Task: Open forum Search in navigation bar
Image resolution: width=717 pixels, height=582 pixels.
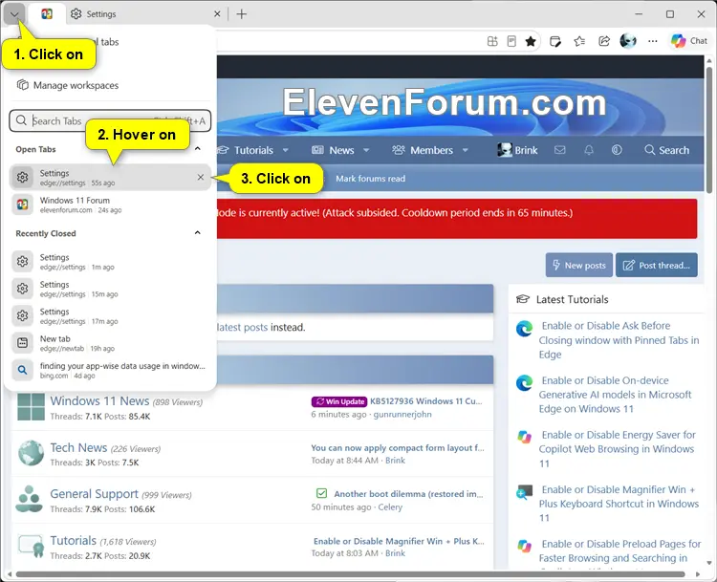Action: coord(666,150)
